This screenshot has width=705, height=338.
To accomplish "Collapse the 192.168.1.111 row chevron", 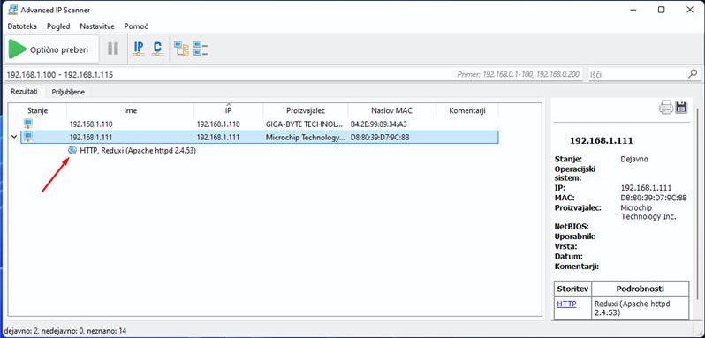I will (x=14, y=137).
